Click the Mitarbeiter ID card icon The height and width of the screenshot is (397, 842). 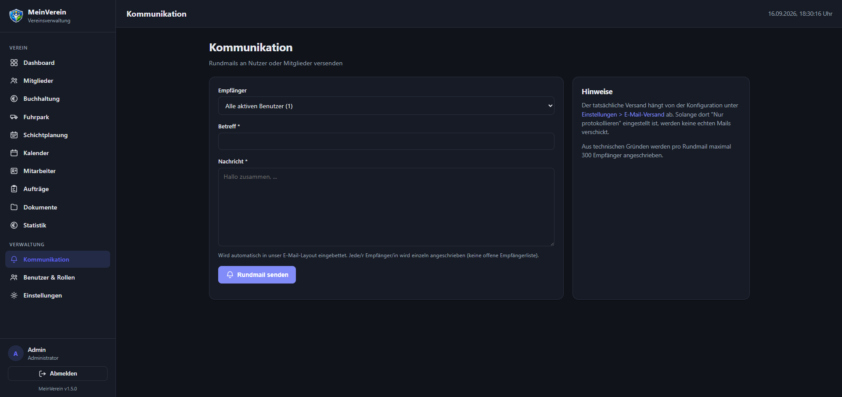pyautogui.click(x=14, y=171)
